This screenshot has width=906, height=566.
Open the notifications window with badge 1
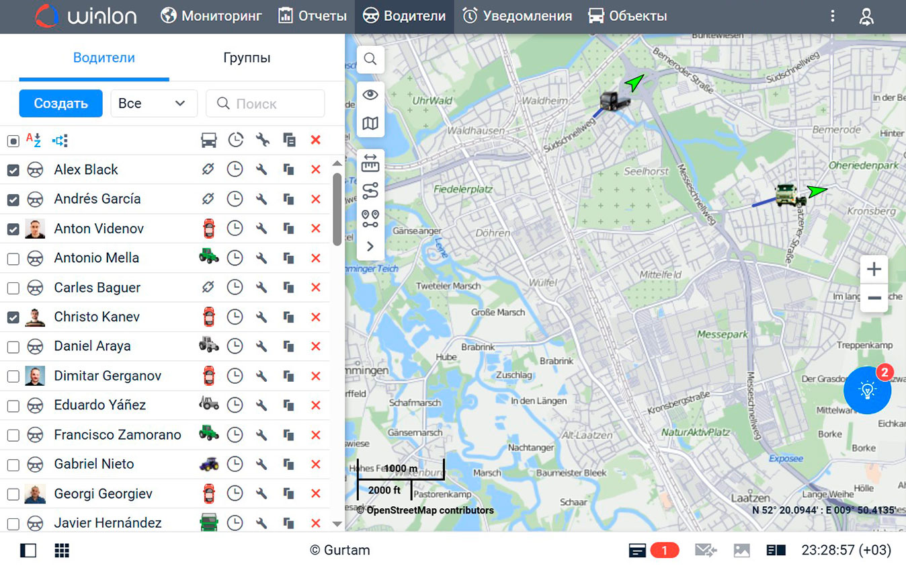(653, 551)
